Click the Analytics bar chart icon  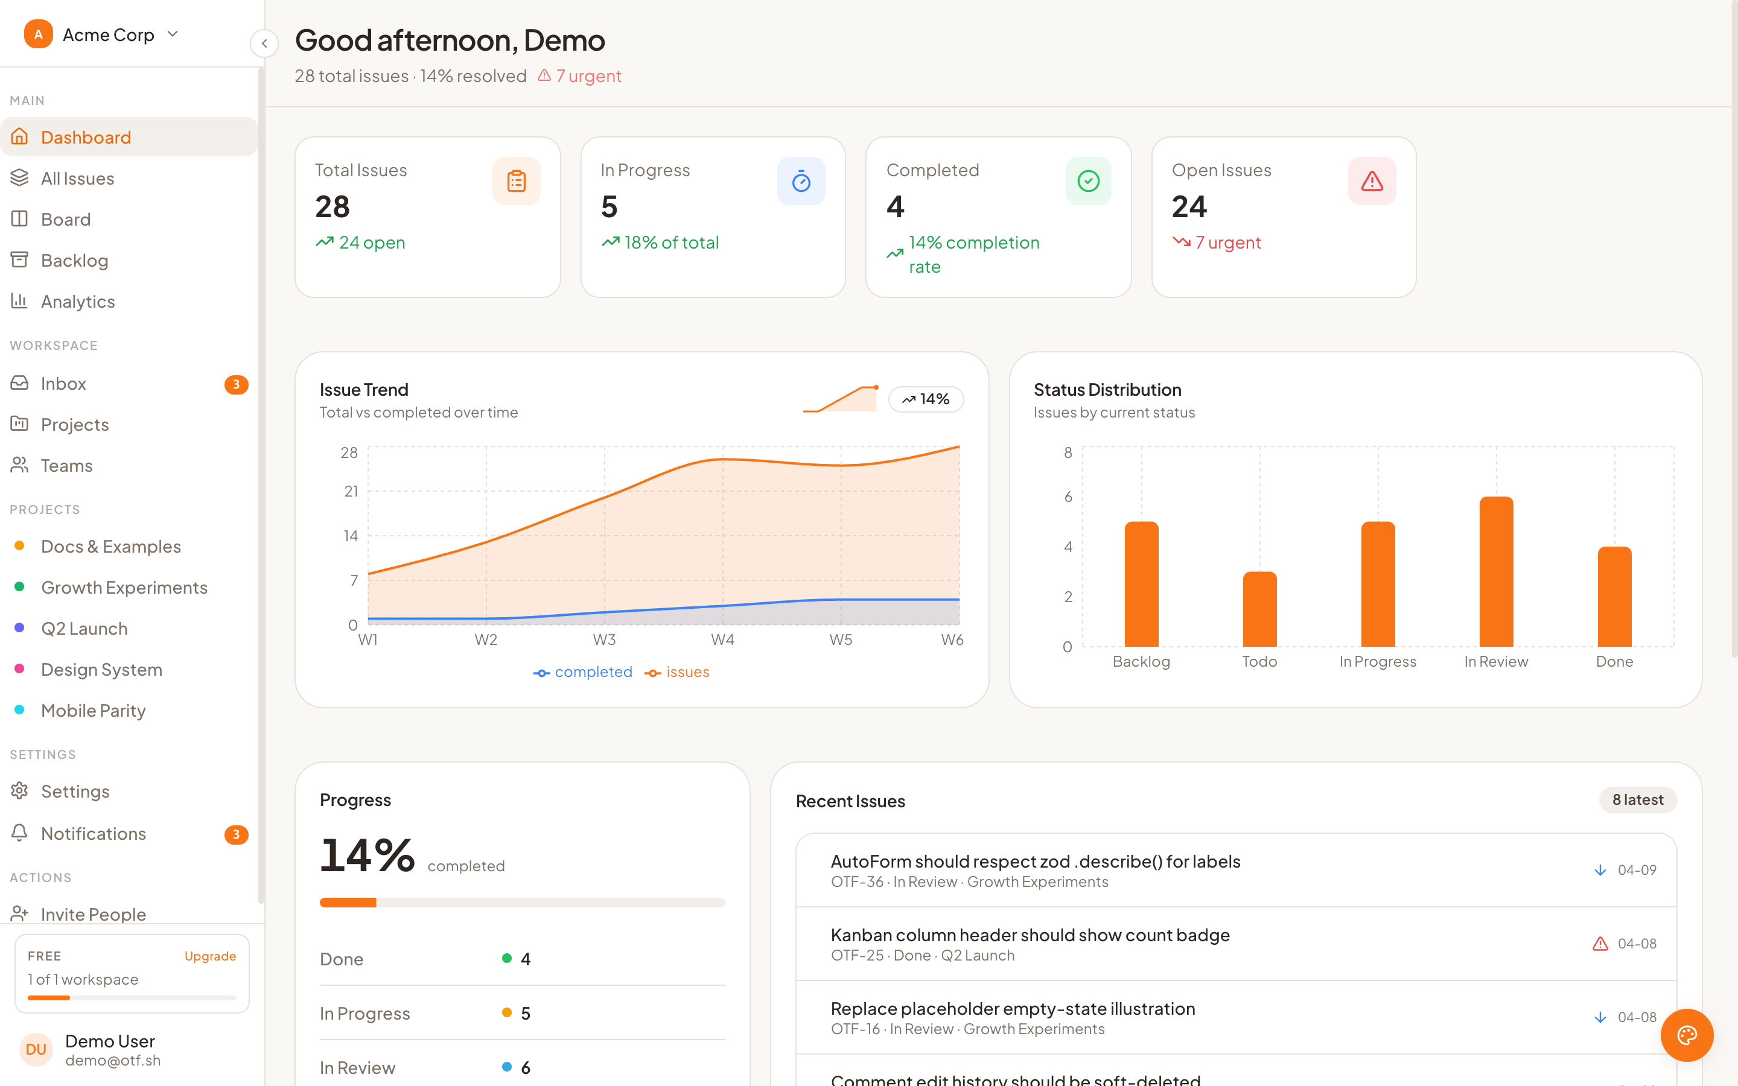(x=19, y=300)
